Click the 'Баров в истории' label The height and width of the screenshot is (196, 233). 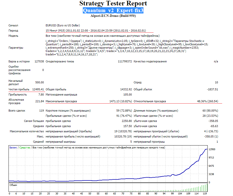click(x=19, y=61)
